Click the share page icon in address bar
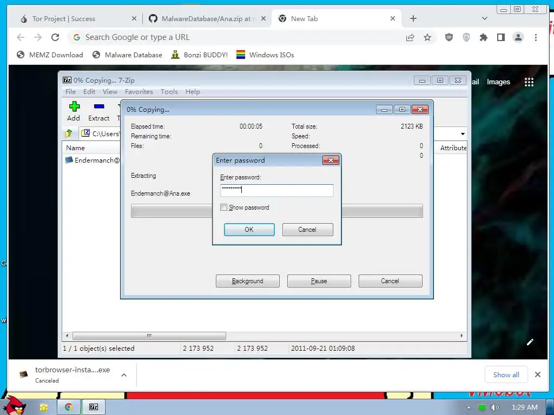The width and height of the screenshot is (554, 415). pos(410,37)
